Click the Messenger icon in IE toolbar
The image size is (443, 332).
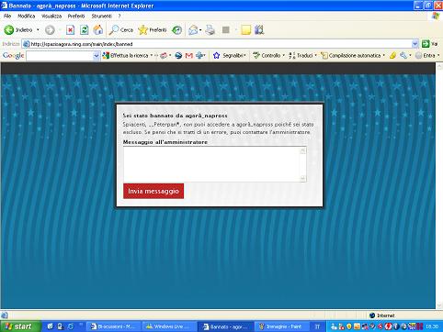point(259,30)
